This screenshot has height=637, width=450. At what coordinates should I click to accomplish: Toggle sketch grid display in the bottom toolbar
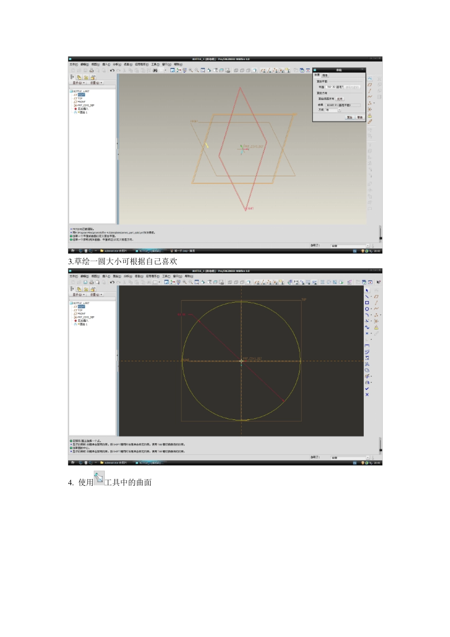(x=308, y=282)
